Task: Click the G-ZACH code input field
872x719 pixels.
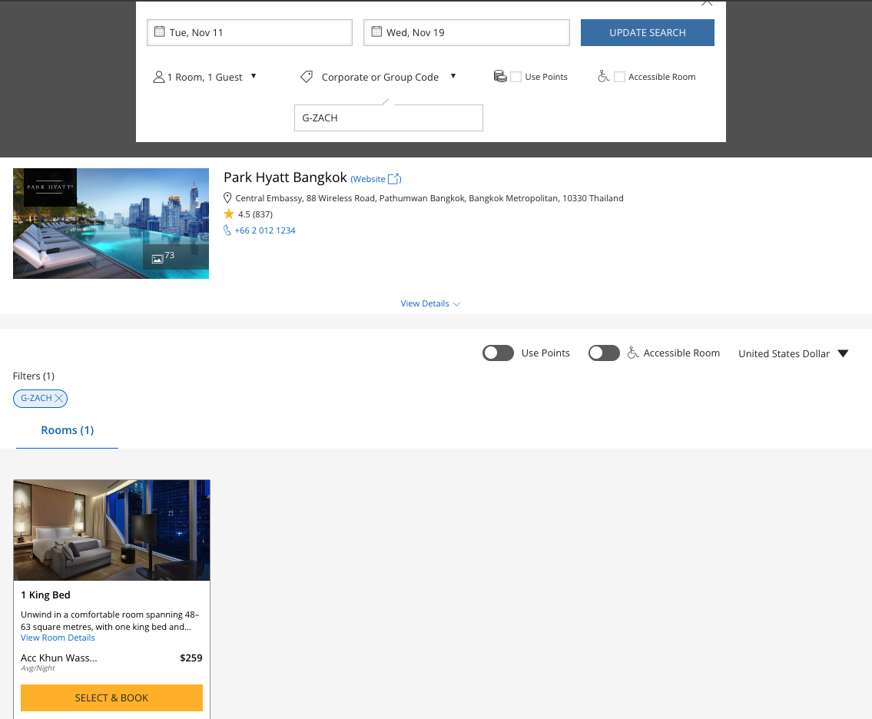Action: click(x=389, y=118)
